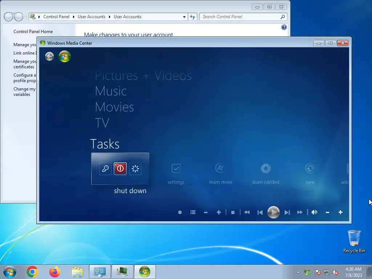Click Control Panel Home link
372x279 pixels.
(33, 32)
